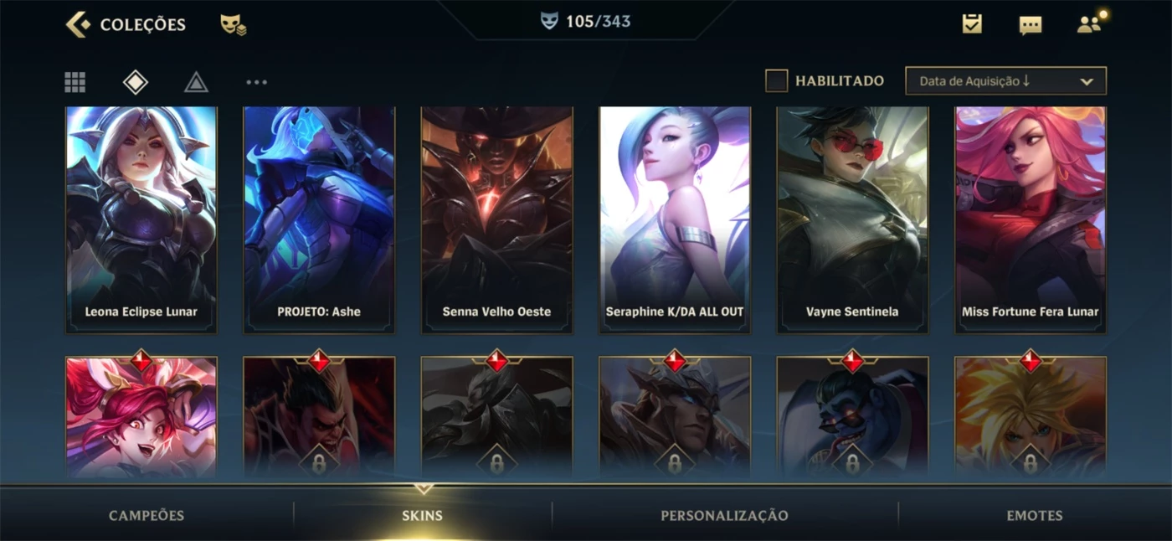Open the Emotes tab
This screenshot has width=1172, height=541.
[x=1035, y=515]
